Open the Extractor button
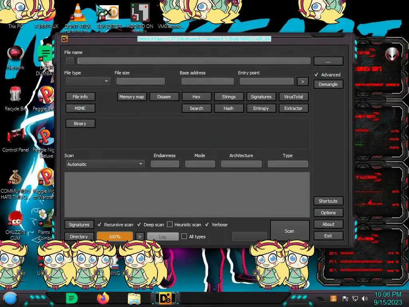This screenshot has width=409, height=307. (294, 108)
